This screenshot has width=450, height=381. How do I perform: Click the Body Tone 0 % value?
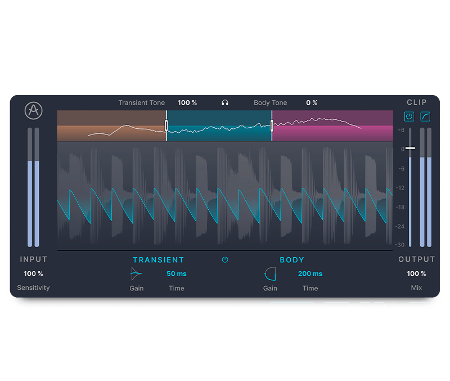coord(312,103)
